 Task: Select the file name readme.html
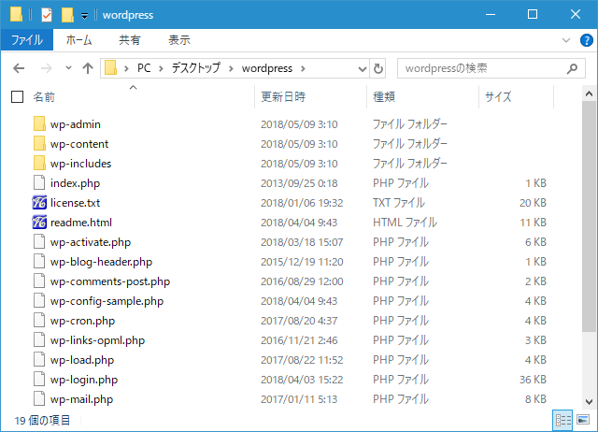[x=81, y=223]
